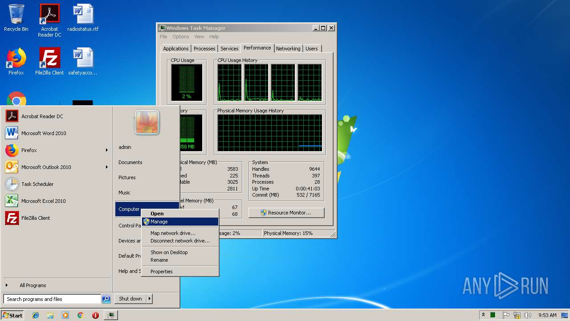
Task: Open Chrome from taskbar
Action: pos(80,315)
